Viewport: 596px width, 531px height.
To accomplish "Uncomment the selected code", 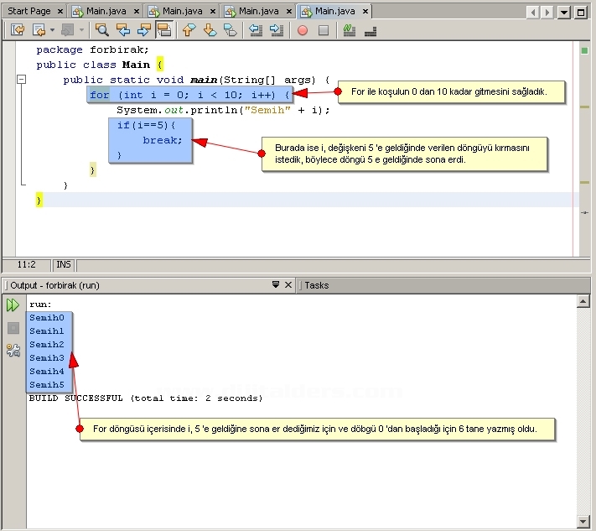I will tap(371, 30).
